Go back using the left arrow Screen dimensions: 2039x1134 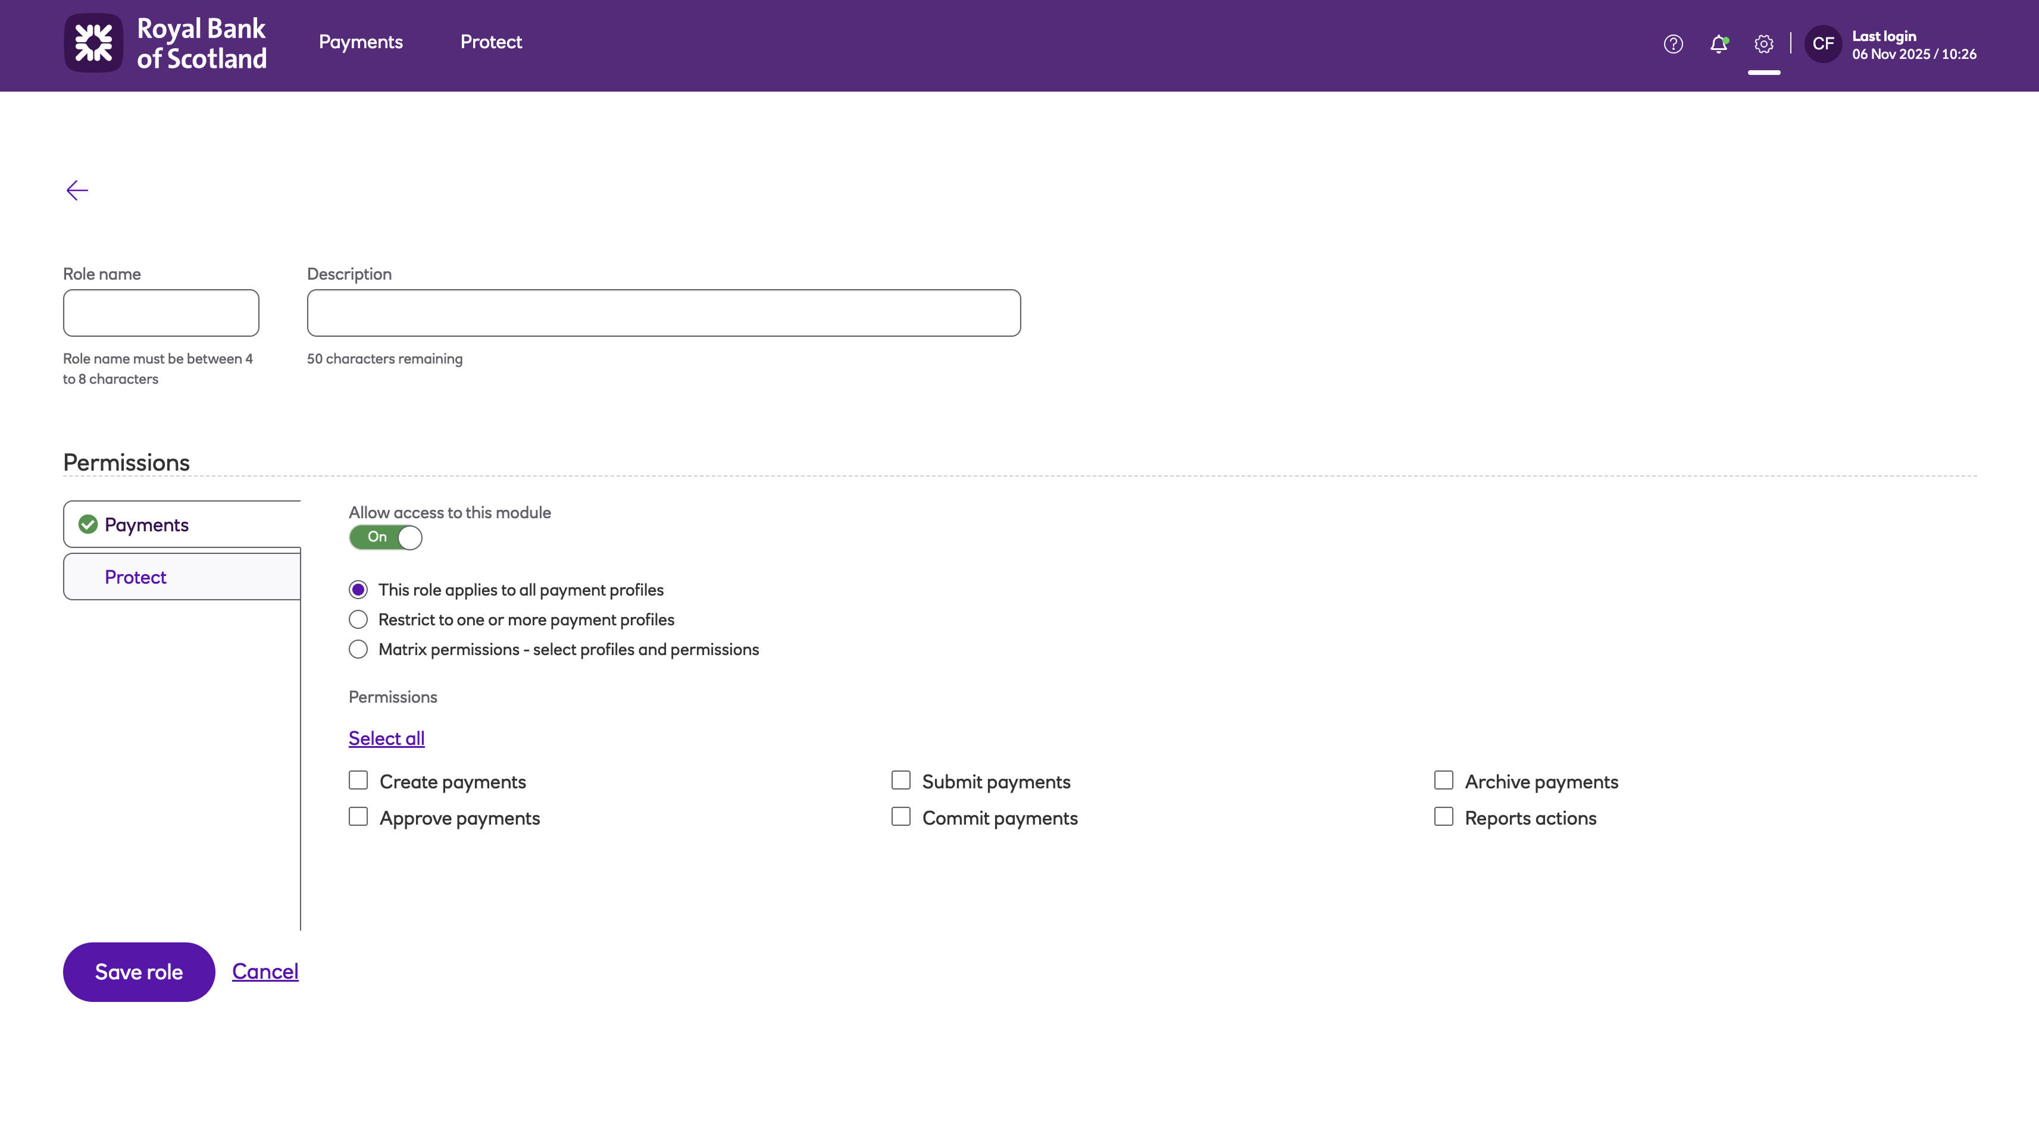(x=77, y=190)
